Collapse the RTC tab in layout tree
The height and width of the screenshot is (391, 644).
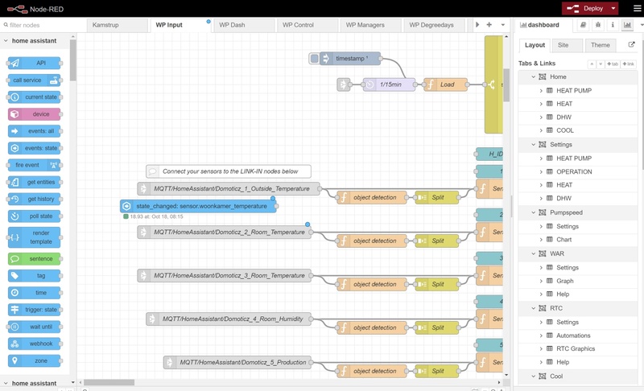pos(534,308)
